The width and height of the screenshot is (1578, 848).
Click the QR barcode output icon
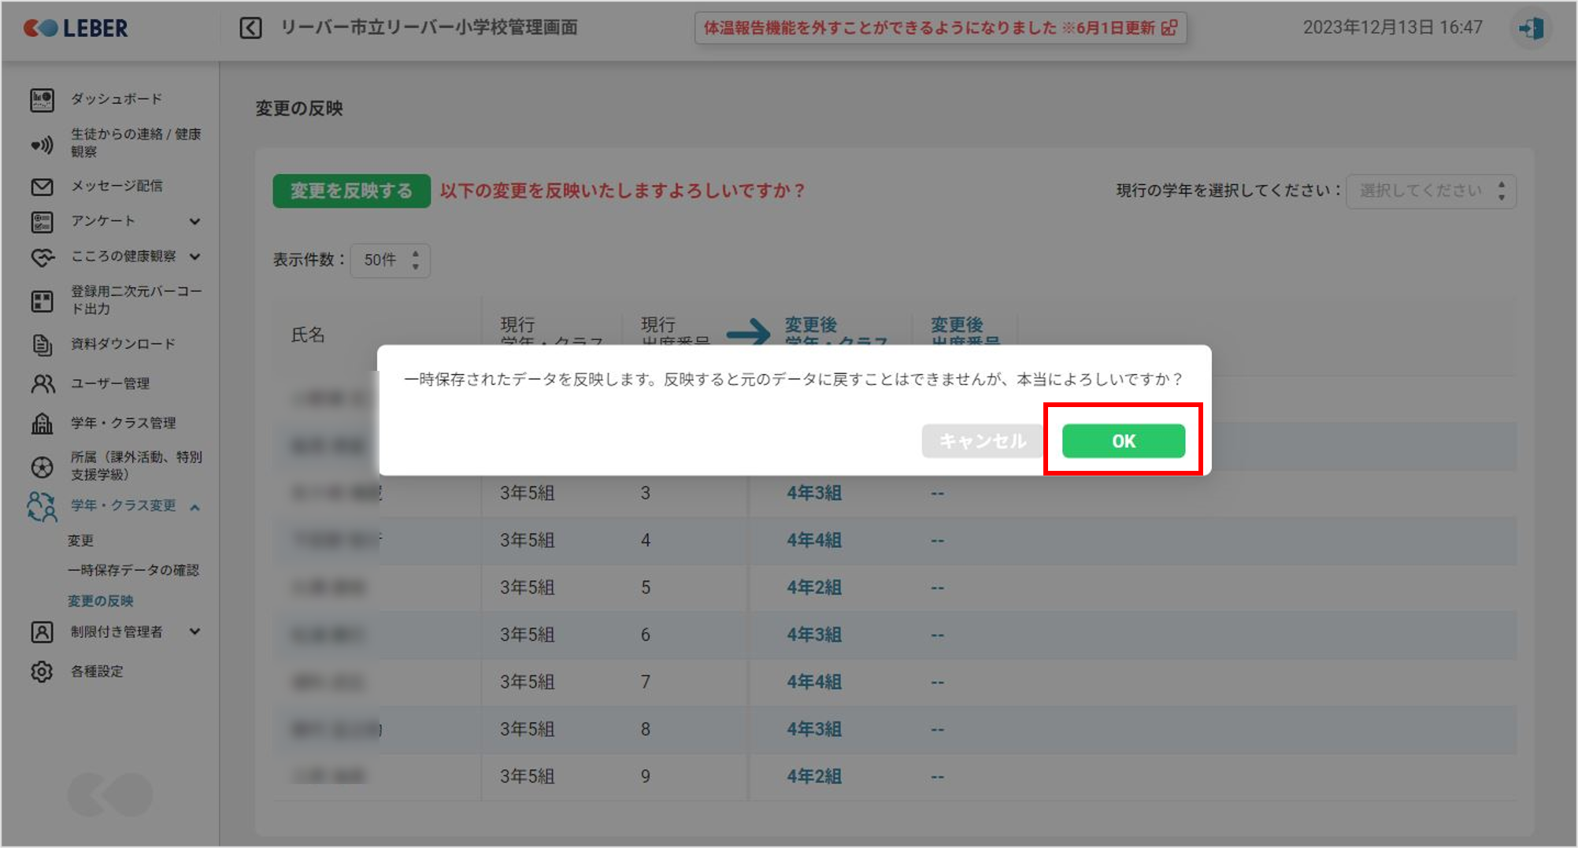(x=42, y=301)
